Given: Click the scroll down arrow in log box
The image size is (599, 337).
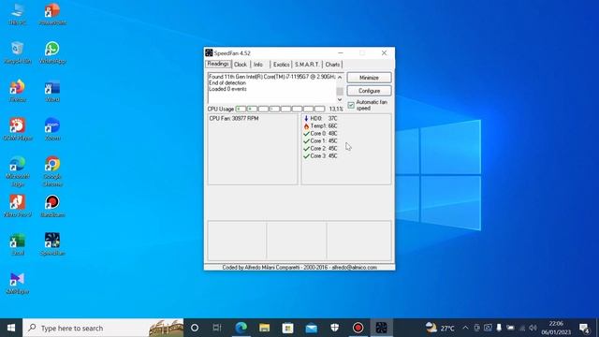Looking at the screenshot, I should [x=340, y=99].
